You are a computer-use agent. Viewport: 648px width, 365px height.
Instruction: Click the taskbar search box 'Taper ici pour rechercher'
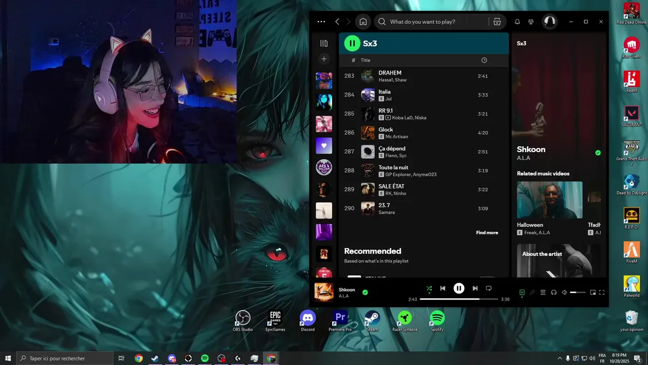65,358
